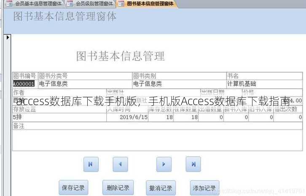
Task: Click the 图书基本信息管理 form heading
Action: point(121,56)
